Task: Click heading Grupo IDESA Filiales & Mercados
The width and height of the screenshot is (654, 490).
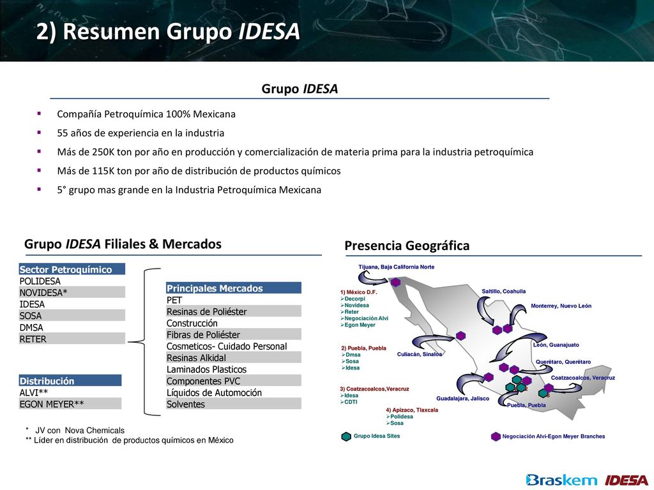Action: [123, 244]
